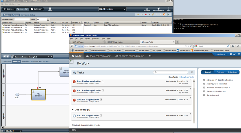The height and width of the screenshot is (133, 241).
Task: Open dropdown arrow for Review application 1:368
Action: [x=103, y=81]
